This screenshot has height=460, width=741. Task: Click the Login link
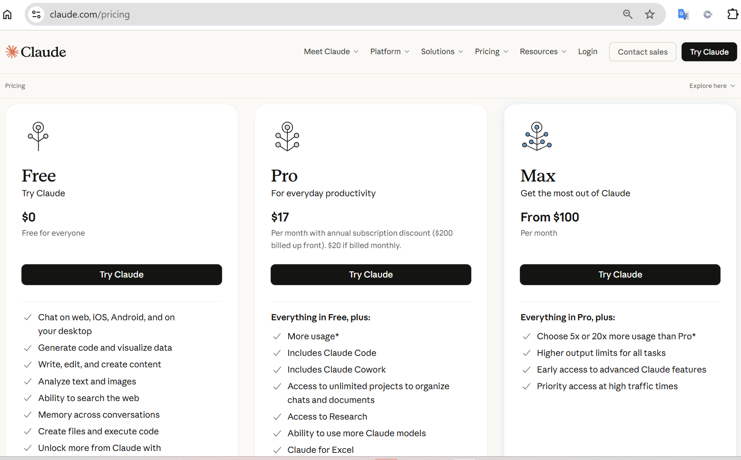click(587, 51)
